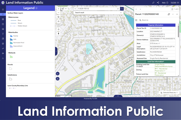Click the Land Use Information header
181x120 pixels.
156,62
